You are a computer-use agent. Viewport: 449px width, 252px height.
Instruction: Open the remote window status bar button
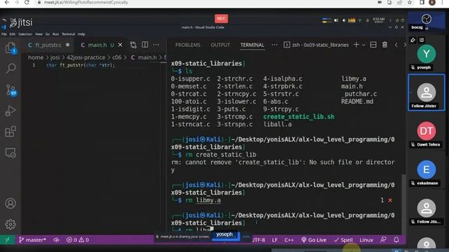pos(8,239)
